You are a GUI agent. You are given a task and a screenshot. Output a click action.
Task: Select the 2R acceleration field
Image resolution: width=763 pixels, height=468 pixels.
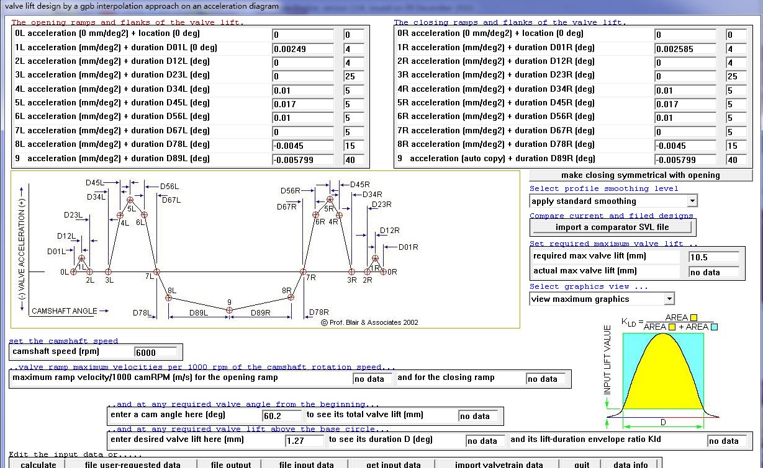click(x=685, y=63)
